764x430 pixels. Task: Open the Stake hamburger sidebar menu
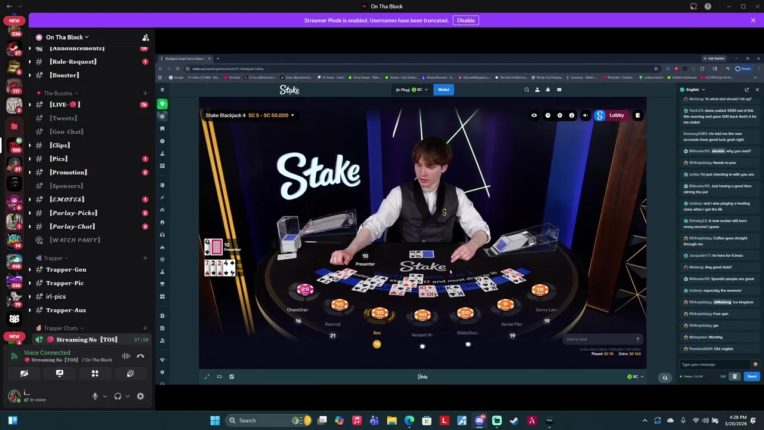[162, 90]
